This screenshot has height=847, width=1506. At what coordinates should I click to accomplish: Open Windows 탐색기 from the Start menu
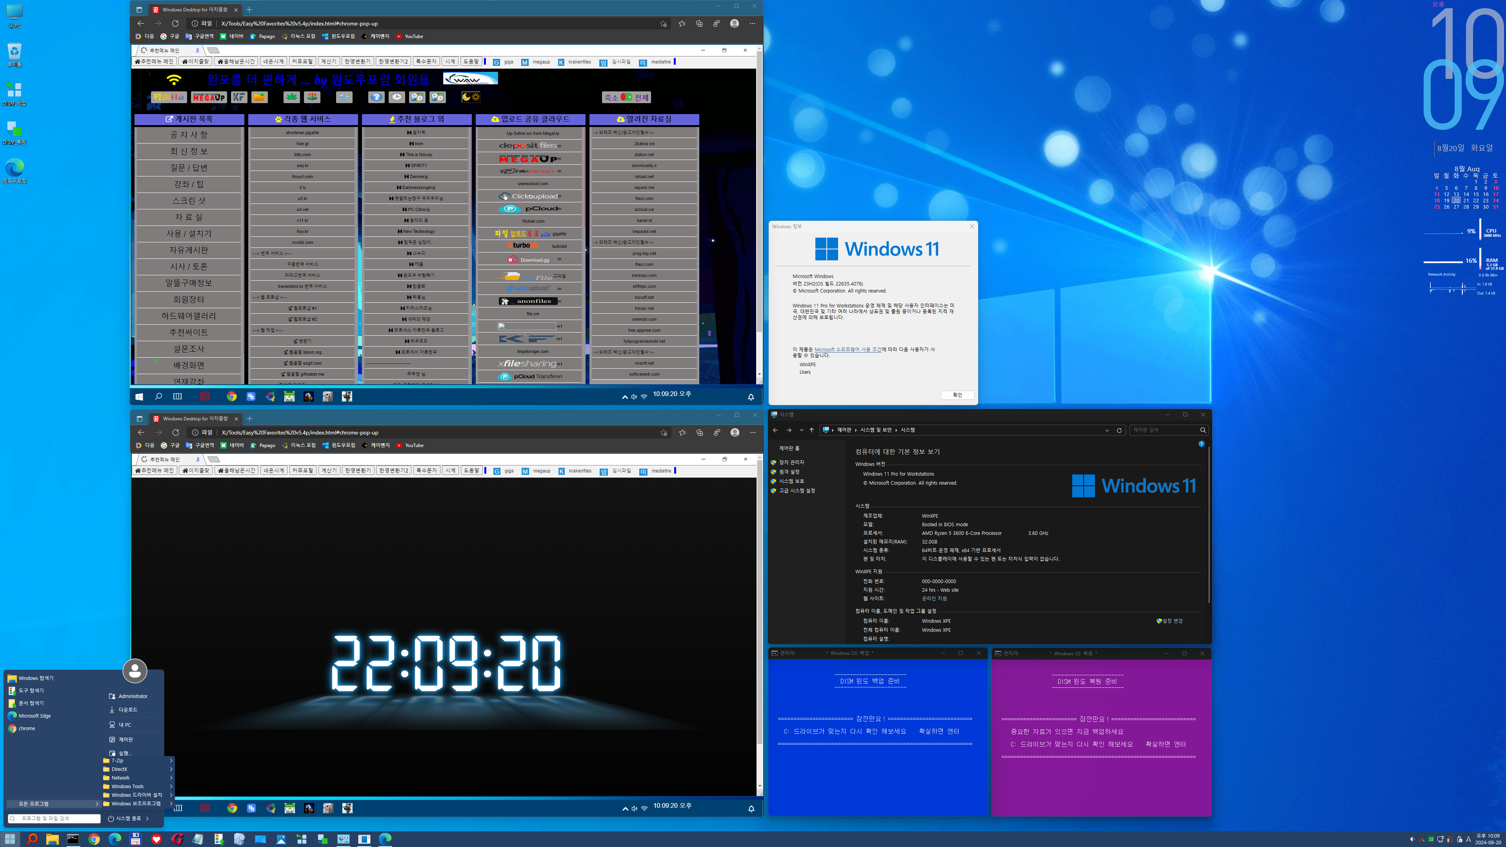click(31, 678)
